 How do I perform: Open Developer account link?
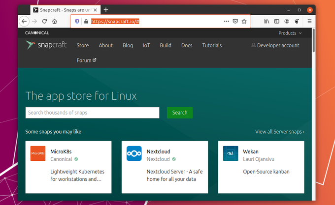[275, 45]
